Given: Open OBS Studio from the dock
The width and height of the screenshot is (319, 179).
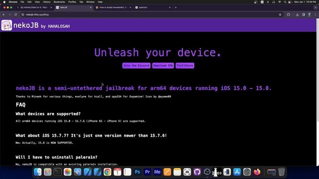Looking at the screenshot, I should (x=207, y=172).
